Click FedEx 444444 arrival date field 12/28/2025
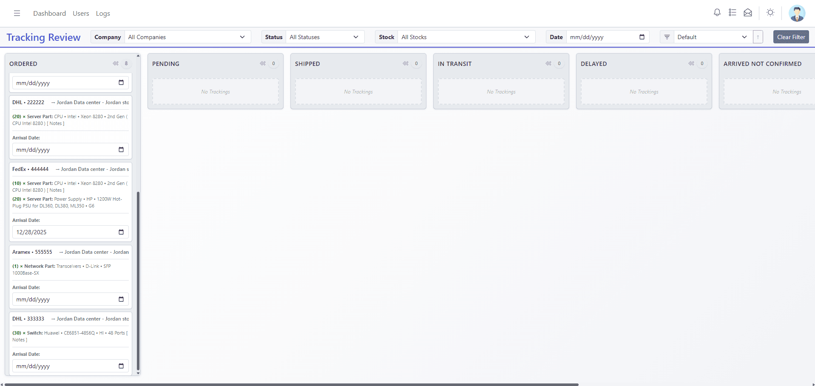815x386 pixels. point(70,232)
